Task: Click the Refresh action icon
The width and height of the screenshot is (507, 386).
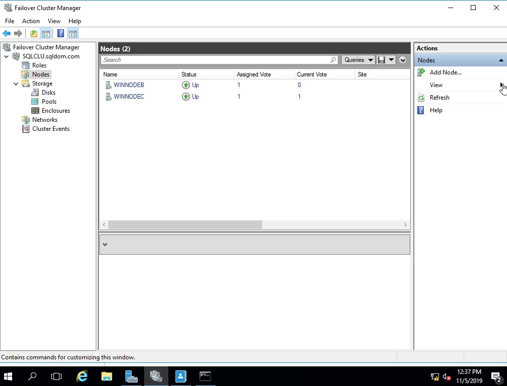Action: 421,98
